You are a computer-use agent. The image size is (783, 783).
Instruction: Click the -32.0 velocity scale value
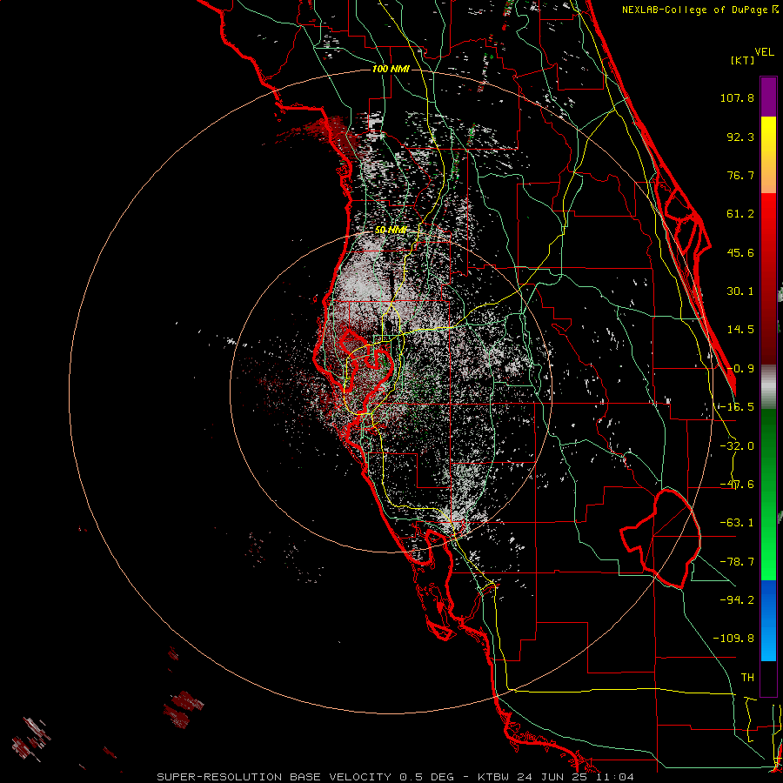coord(737,446)
